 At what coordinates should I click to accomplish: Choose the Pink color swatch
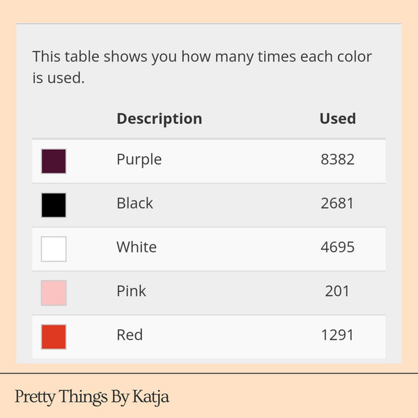[x=54, y=293]
